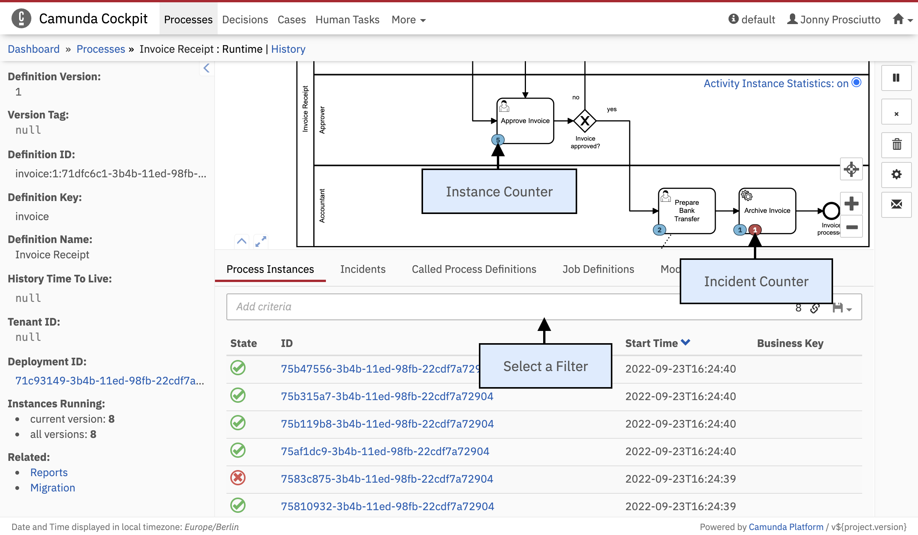Viewport: 918px width, 535px height.
Task: Click the State column header
Action: (243, 344)
